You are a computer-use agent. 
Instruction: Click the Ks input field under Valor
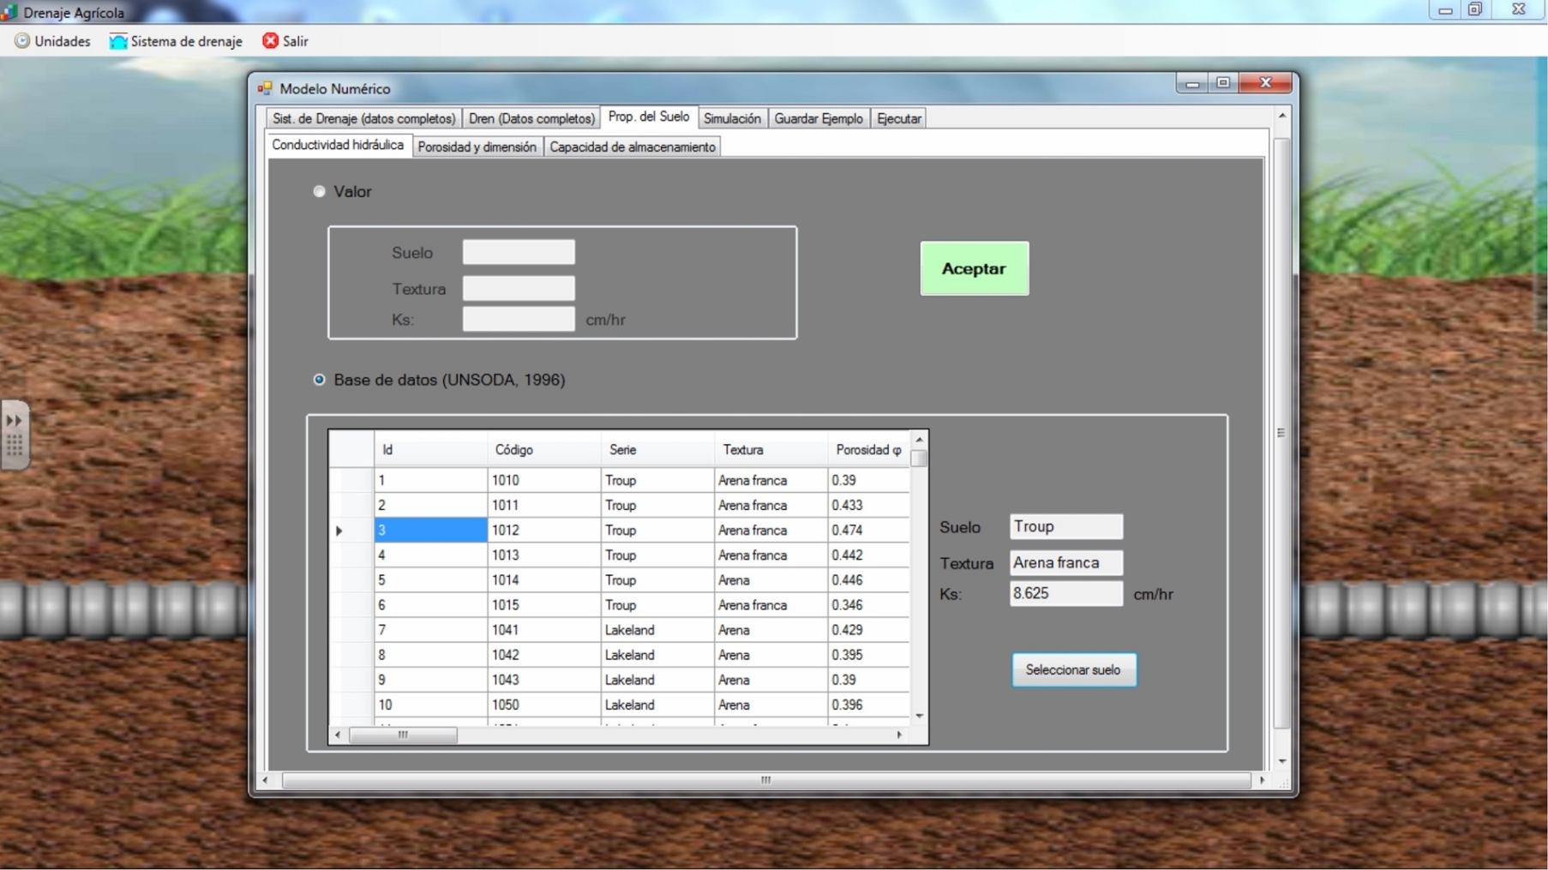[518, 319]
